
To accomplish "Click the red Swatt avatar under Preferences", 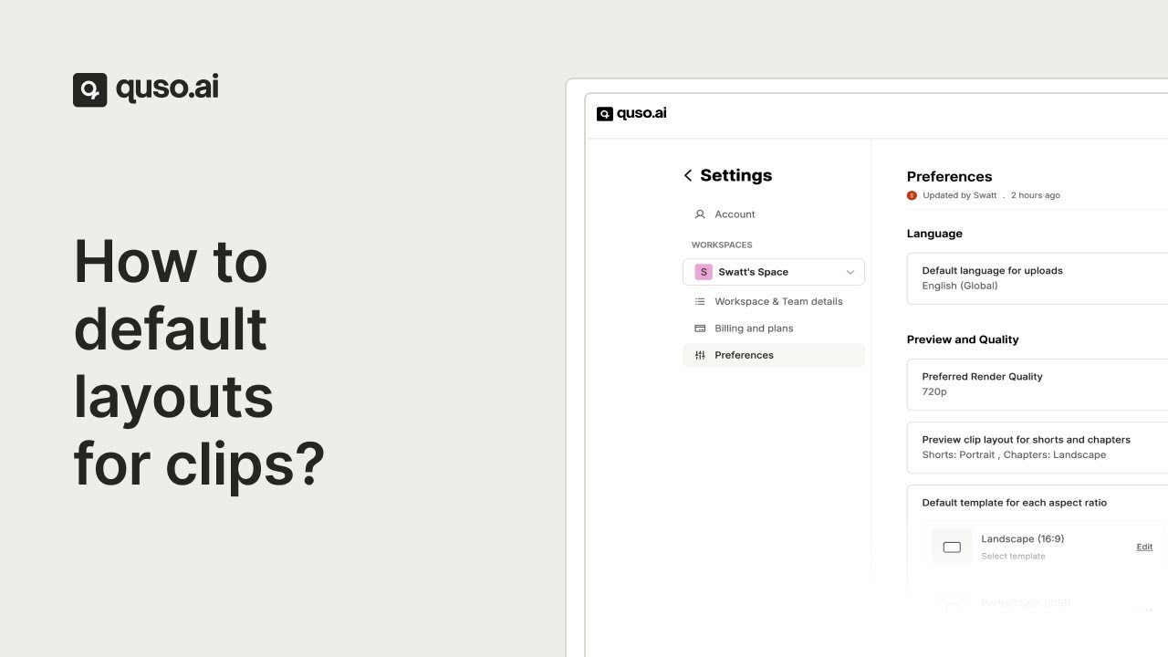I will pyautogui.click(x=912, y=195).
